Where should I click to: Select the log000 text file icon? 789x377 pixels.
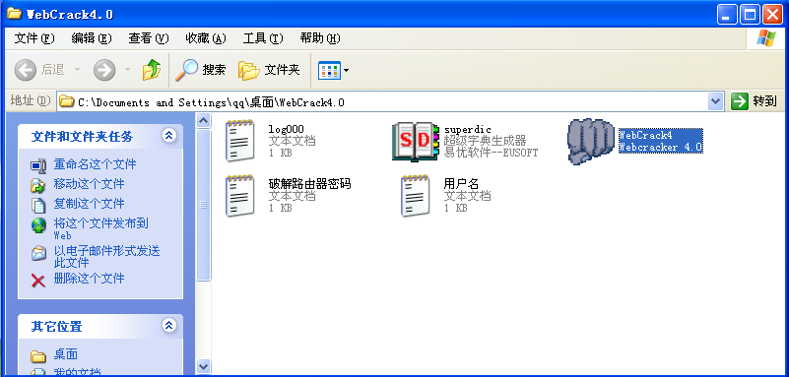[x=239, y=141]
